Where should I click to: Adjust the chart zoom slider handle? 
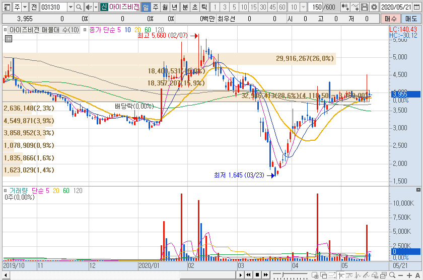click(x=283, y=274)
